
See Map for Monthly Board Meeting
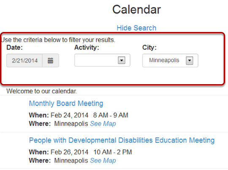click(x=103, y=124)
